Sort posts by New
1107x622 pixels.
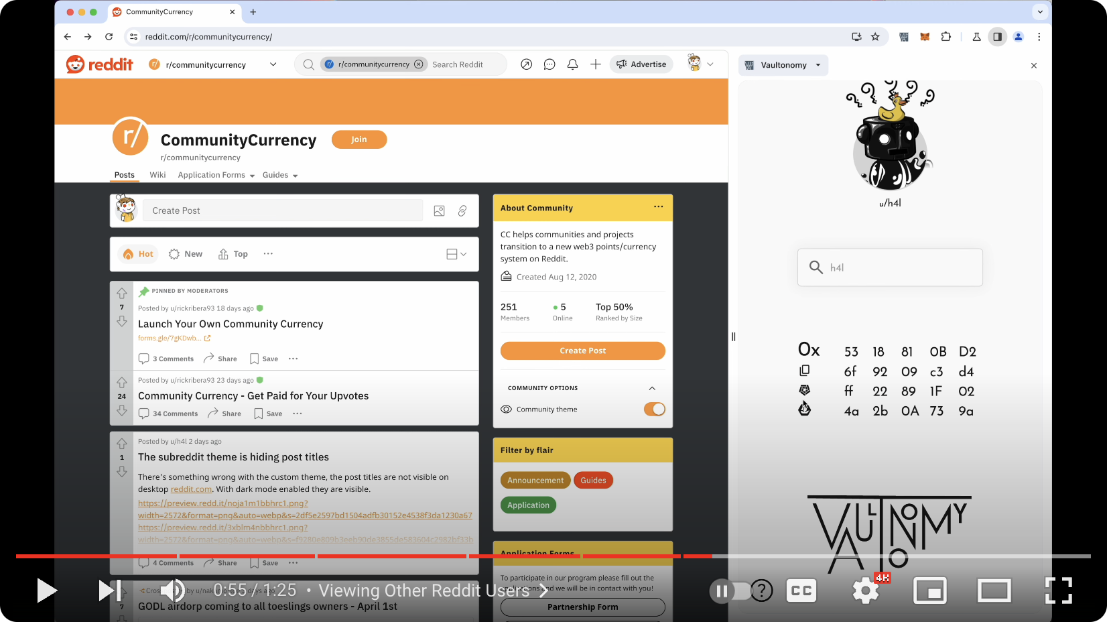[x=186, y=254]
